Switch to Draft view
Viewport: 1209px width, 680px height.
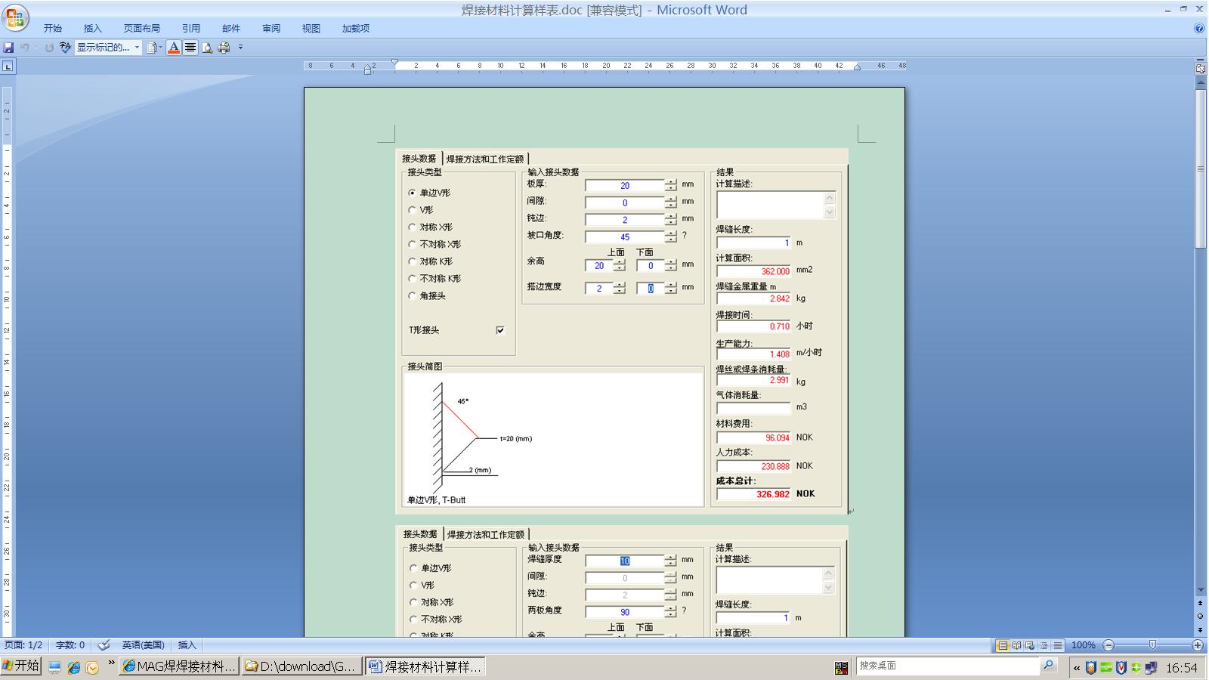pyautogui.click(x=1058, y=645)
